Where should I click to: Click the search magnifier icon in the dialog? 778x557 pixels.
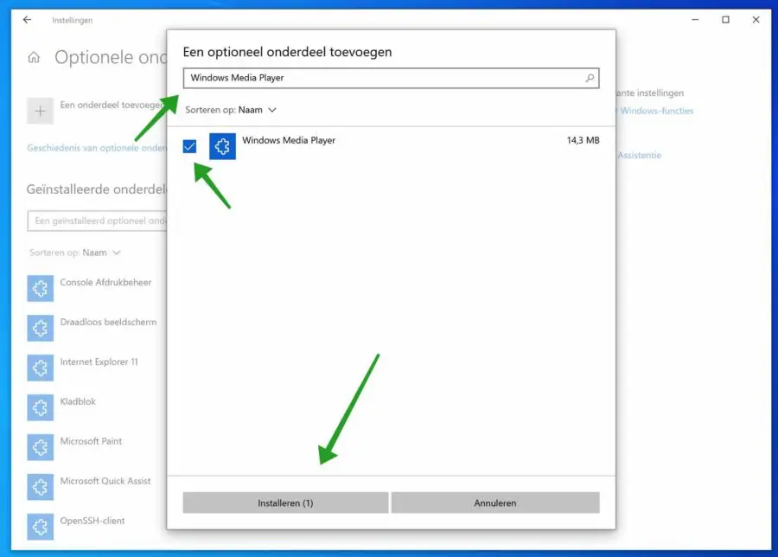tap(590, 78)
